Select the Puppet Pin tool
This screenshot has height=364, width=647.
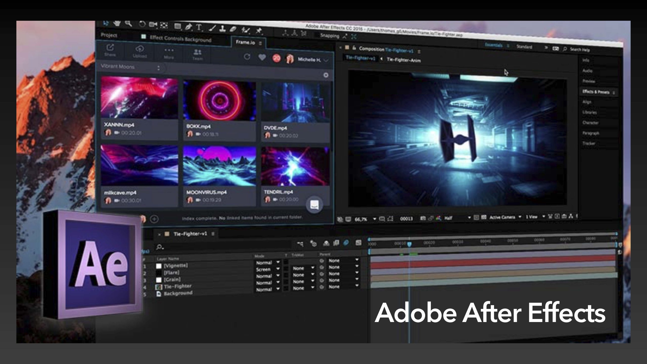pos(259,31)
